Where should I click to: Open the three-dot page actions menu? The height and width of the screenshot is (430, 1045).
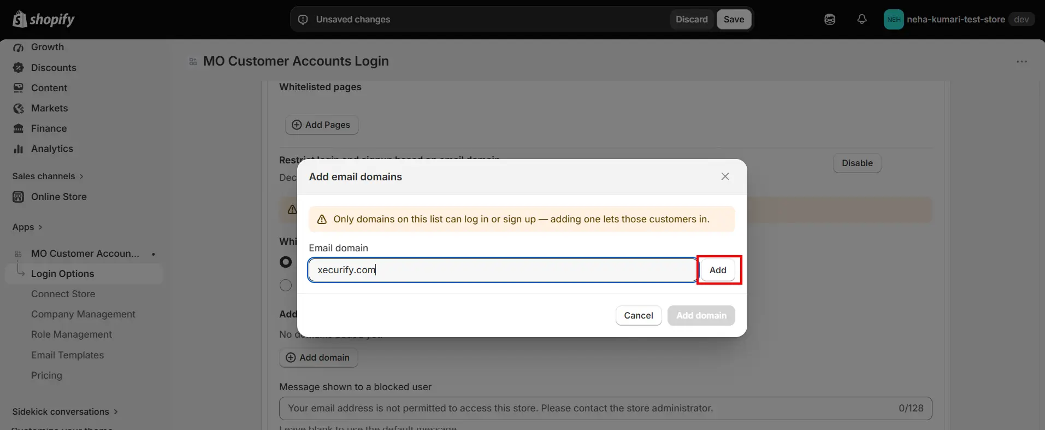[x=1022, y=62]
